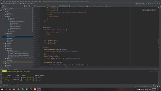The image size is (161, 91).
Task: Collapse the app folder
Action: [4, 11]
